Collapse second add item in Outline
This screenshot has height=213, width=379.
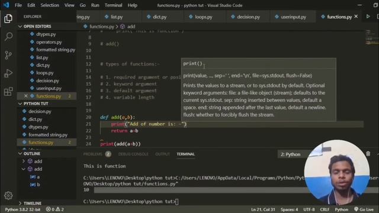[x=24, y=169]
